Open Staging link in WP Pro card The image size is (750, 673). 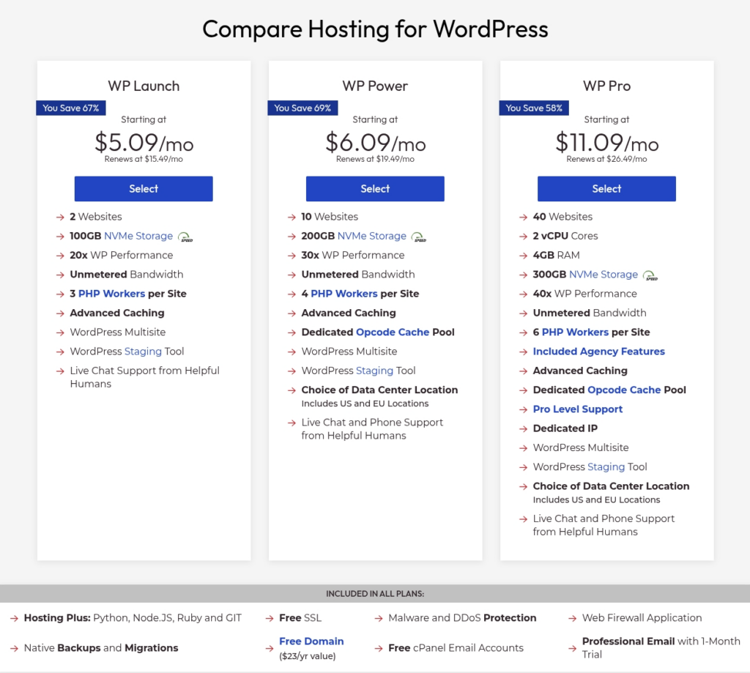[x=606, y=466]
